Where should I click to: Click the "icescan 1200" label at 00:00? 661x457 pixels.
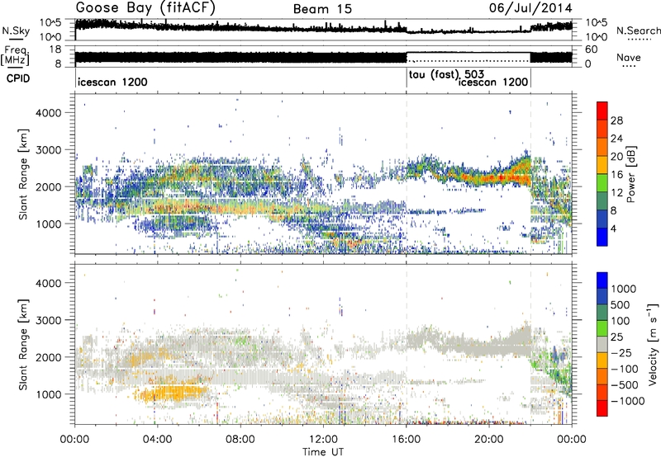pos(112,82)
